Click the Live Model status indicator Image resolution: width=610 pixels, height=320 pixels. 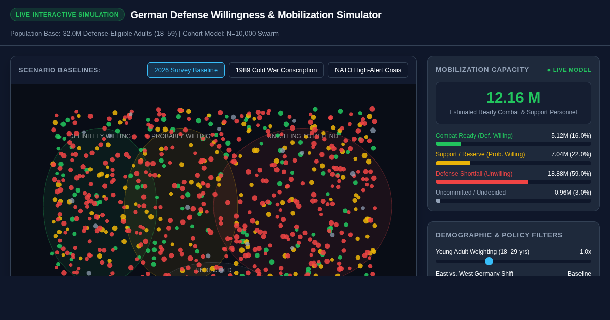tap(569, 70)
